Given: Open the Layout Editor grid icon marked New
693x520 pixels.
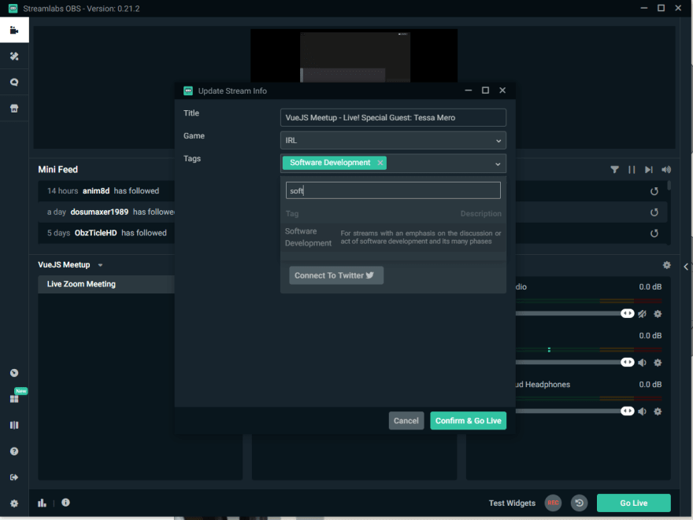Looking at the screenshot, I should pyautogui.click(x=14, y=399).
